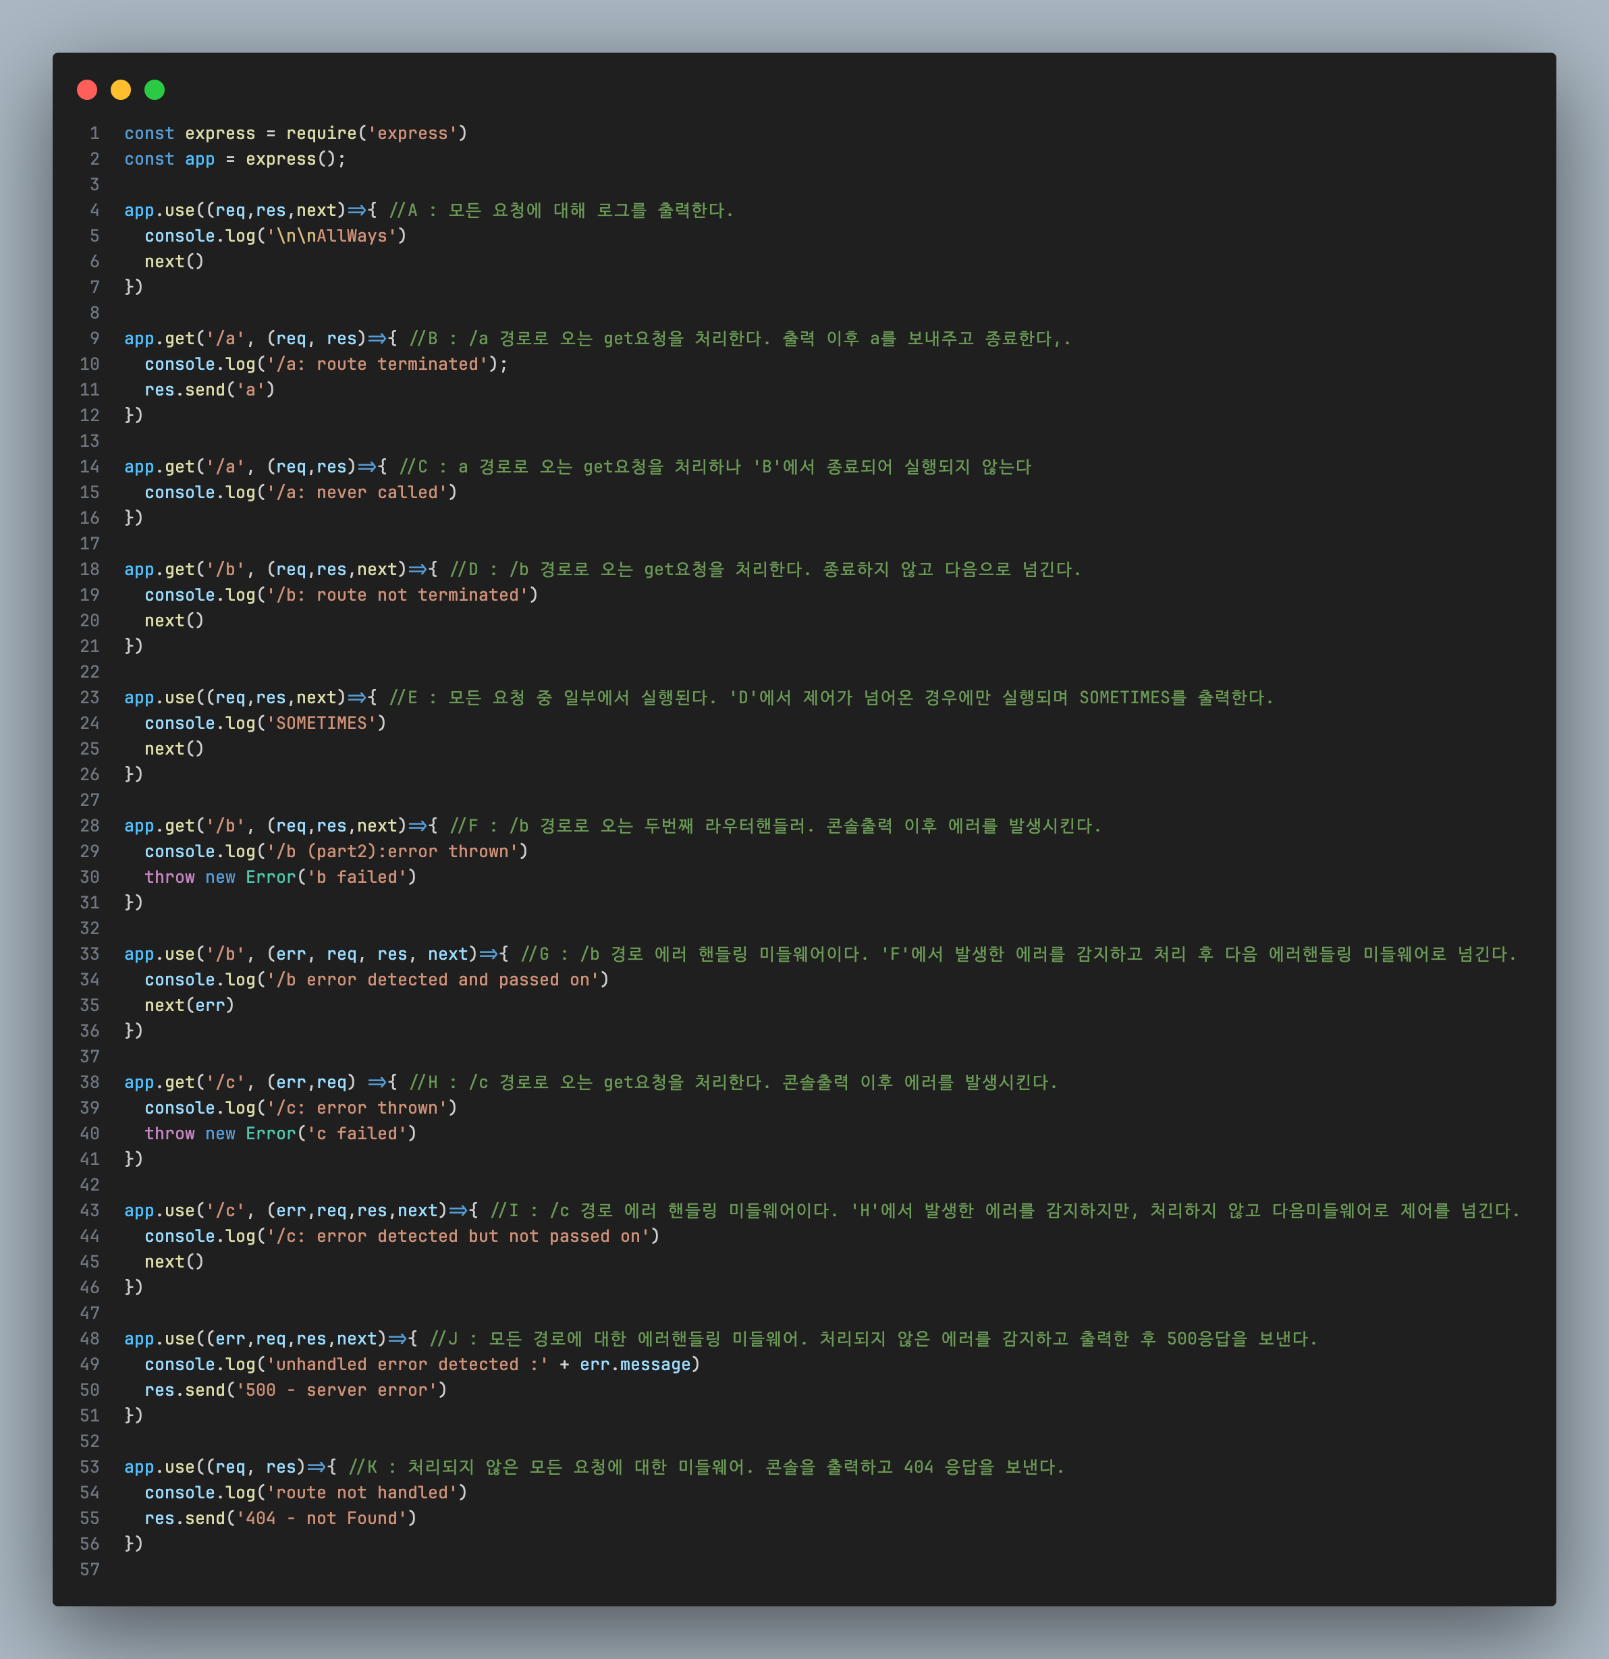The width and height of the screenshot is (1609, 1659).
Task: Click next(err) call on line 35
Action: pos(189,1006)
